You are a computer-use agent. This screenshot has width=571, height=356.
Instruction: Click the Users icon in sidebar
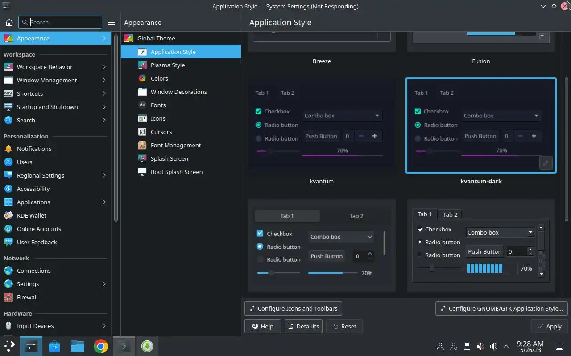click(x=8, y=162)
